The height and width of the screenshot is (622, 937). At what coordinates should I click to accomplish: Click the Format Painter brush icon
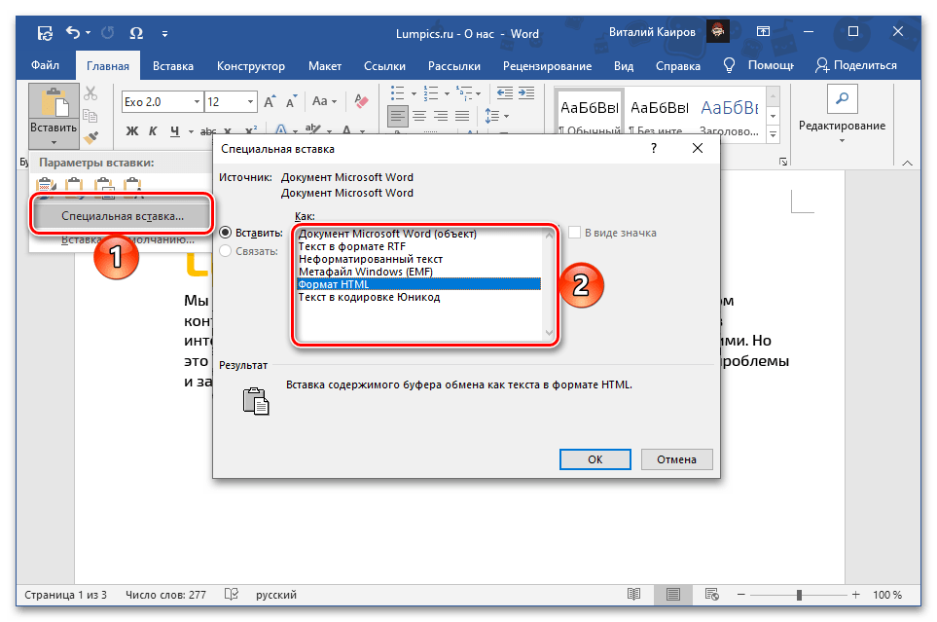tap(90, 138)
